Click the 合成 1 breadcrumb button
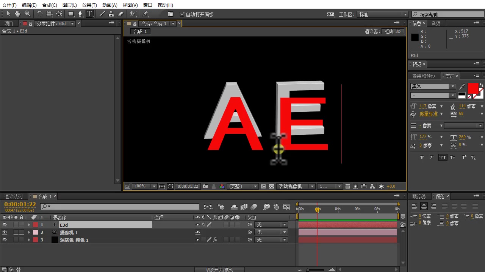This screenshot has height=272, width=485. [140, 31]
